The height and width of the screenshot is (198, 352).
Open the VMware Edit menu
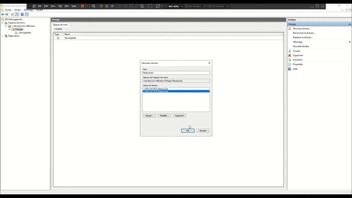click(46, 6)
